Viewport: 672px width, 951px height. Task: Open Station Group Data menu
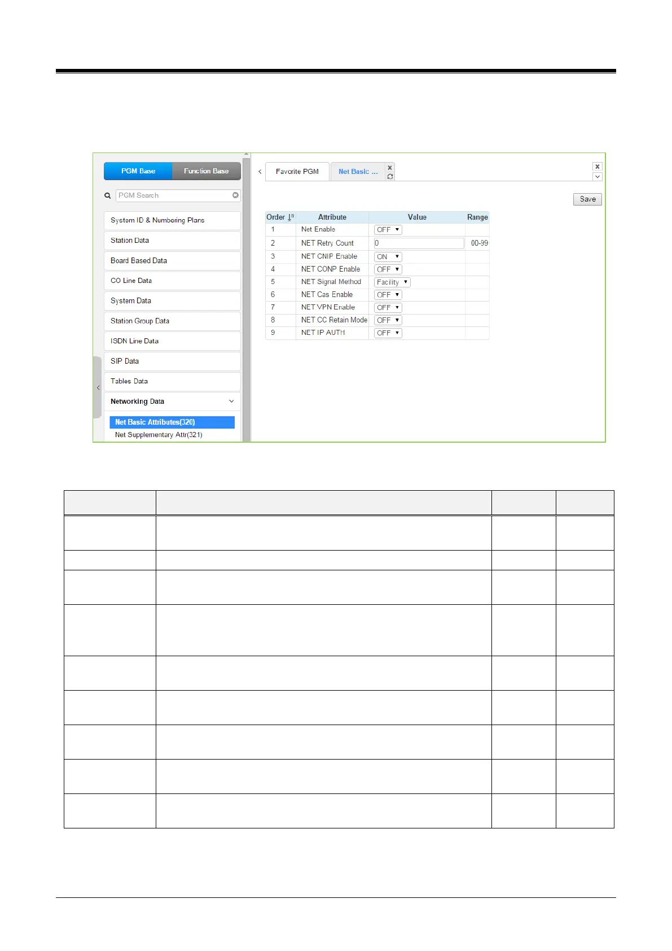[x=173, y=321]
